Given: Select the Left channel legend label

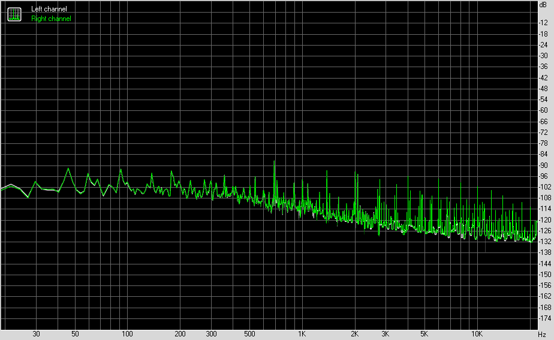Looking at the screenshot, I should [49, 9].
